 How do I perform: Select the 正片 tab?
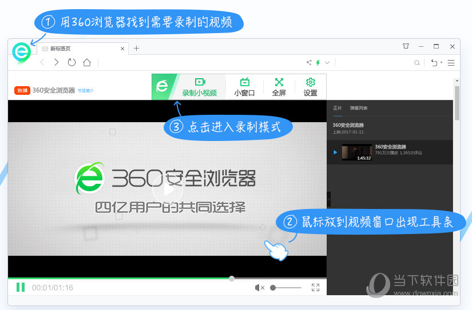[x=337, y=108]
